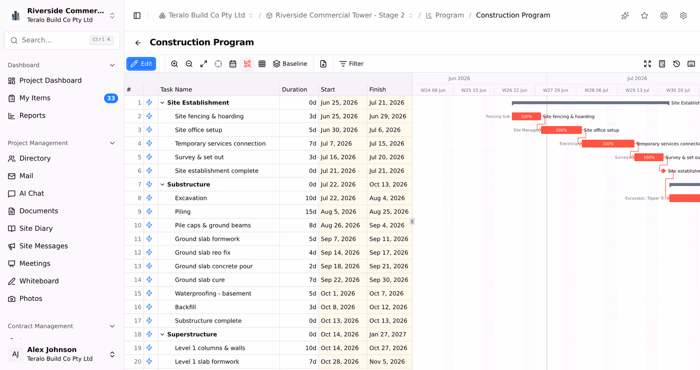Viewport: 700px width, 370px height.
Task: Click the Search input field
Action: [62, 40]
